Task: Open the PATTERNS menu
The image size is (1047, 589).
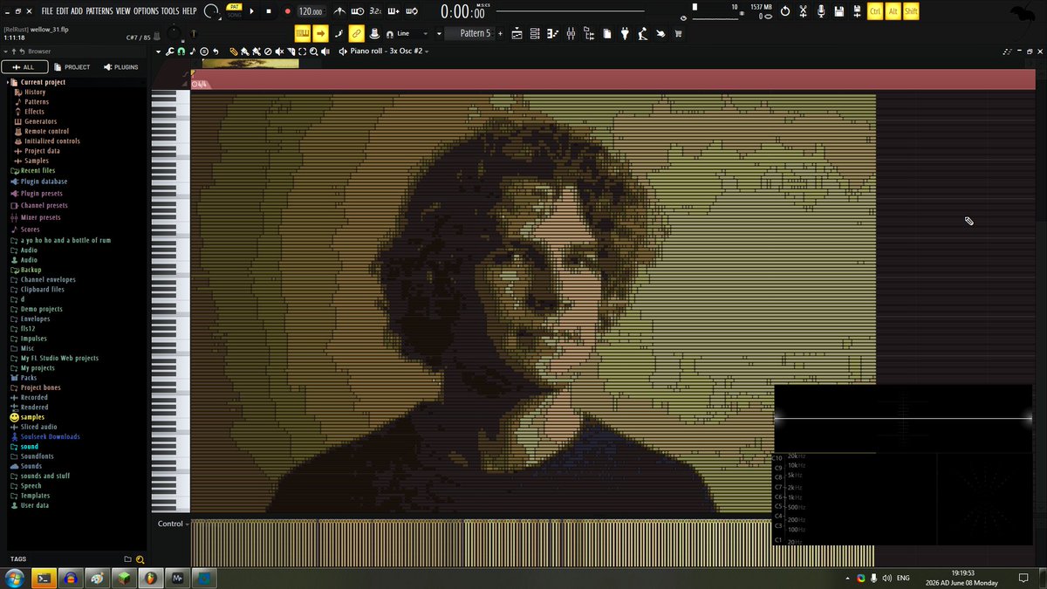Action: tap(99, 10)
